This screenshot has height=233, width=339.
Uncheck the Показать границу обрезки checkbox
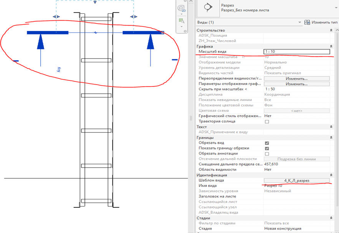pyautogui.click(x=267, y=148)
